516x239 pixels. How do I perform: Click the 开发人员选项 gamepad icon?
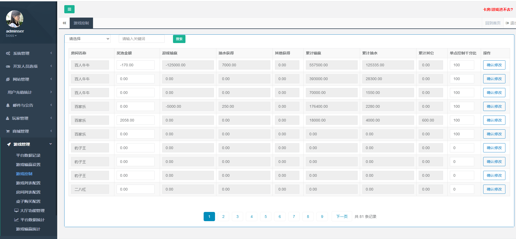[8, 66]
